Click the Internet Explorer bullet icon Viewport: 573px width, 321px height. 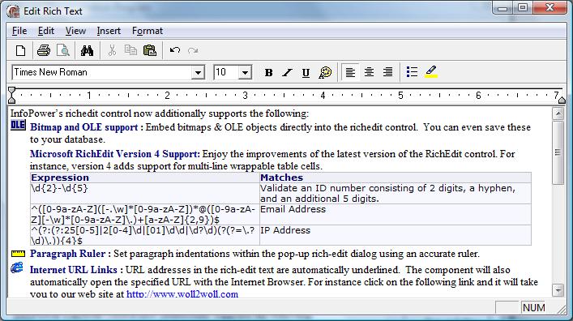pyautogui.click(x=17, y=268)
